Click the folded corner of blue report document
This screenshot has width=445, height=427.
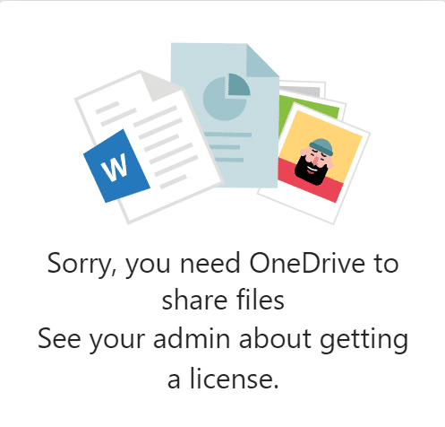262,60
